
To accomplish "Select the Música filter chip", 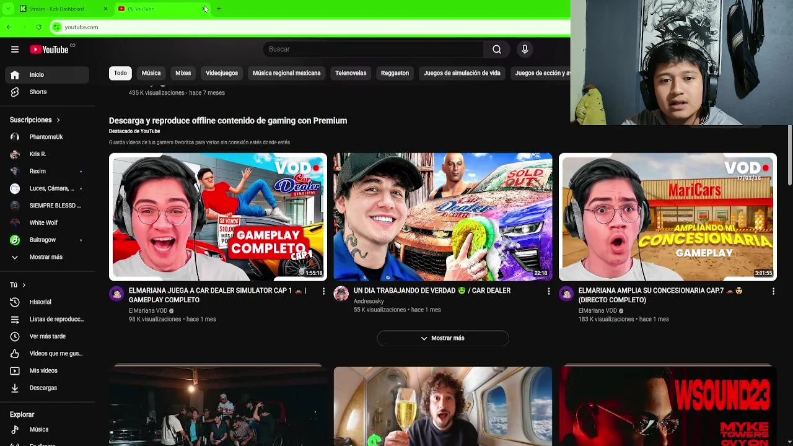I will point(151,73).
